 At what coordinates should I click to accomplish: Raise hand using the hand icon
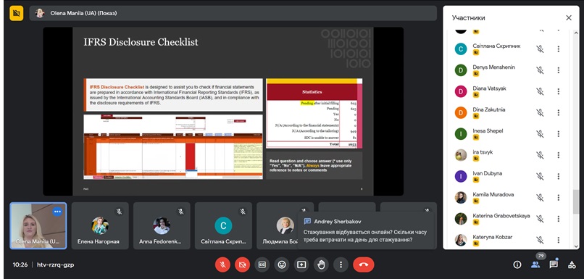(x=321, y=265)
